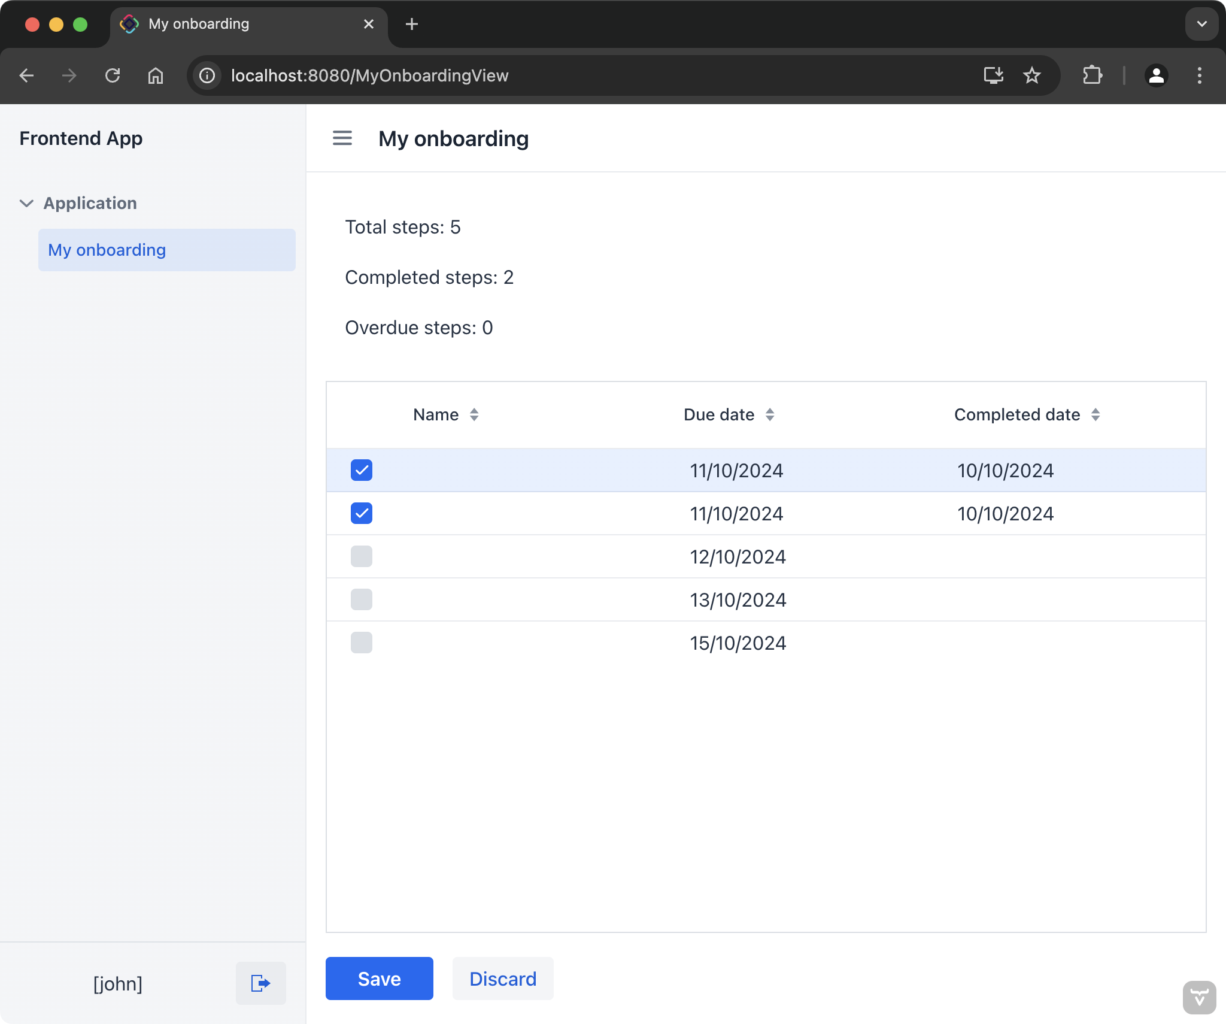Click the reload page icon
The image size is (1226, 1024).
point(113,75)
